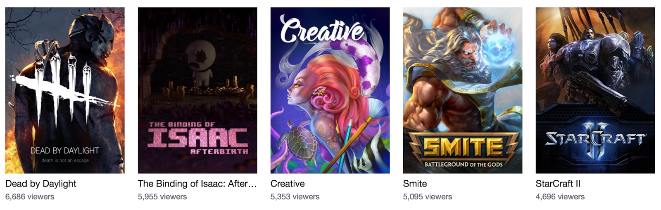Click the pink ISAAC pixel logo
661x210 pixels.
(x=198, y=138)
